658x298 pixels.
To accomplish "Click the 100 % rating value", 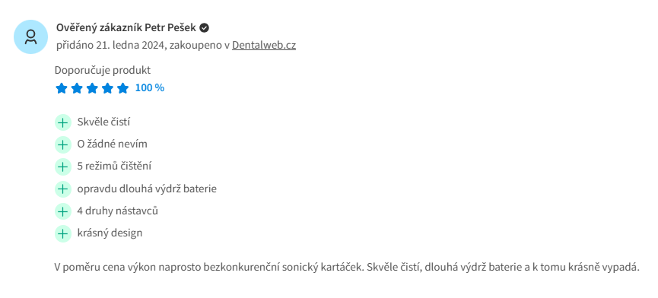I will [150, 88].
